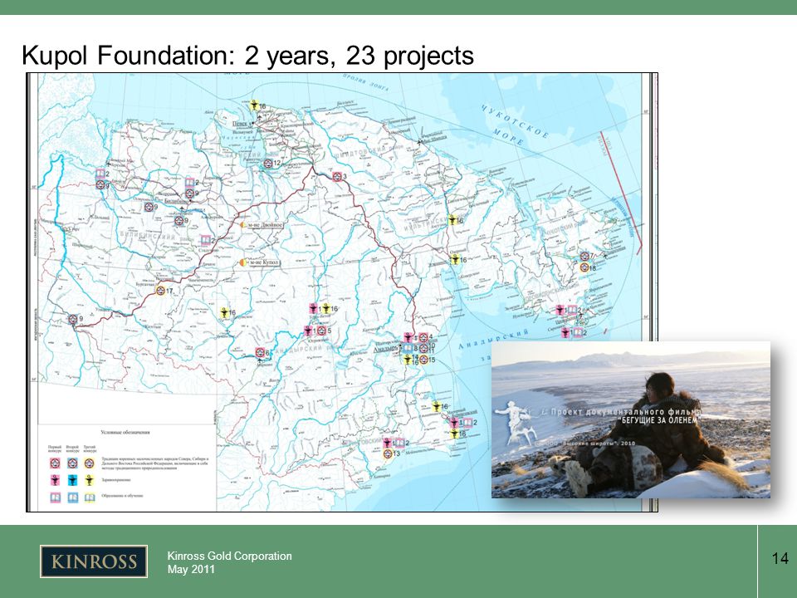This screenshot has width=797, height=598.
Task: Select the pink tradition emblem in legend
Action: 55,463
